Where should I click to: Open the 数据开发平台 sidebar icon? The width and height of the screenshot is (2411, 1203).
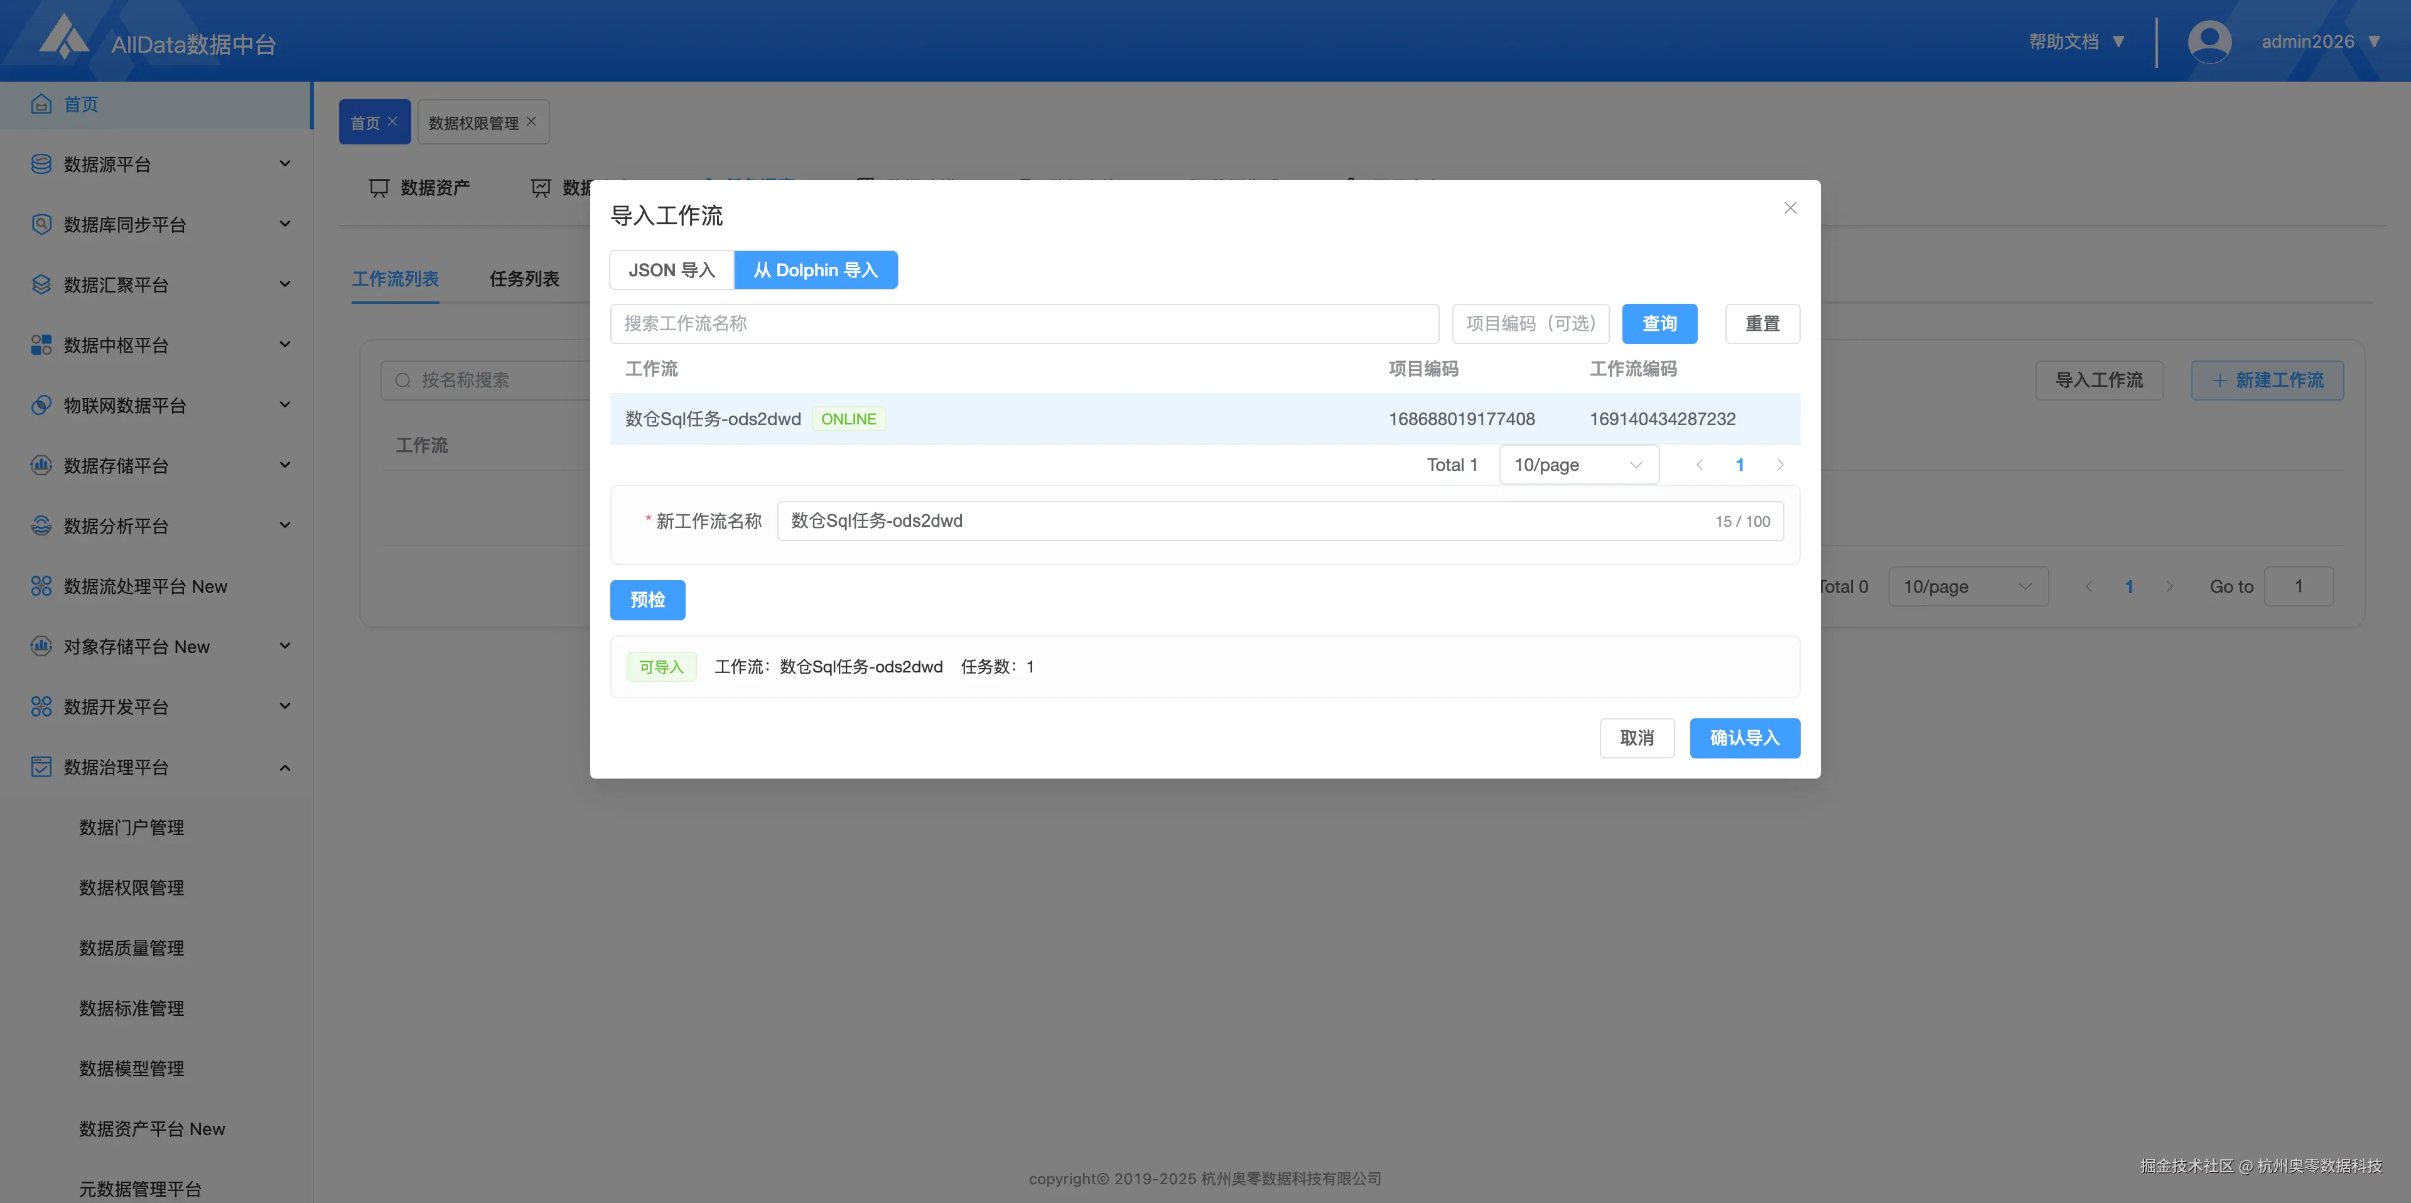click(40, 707)
